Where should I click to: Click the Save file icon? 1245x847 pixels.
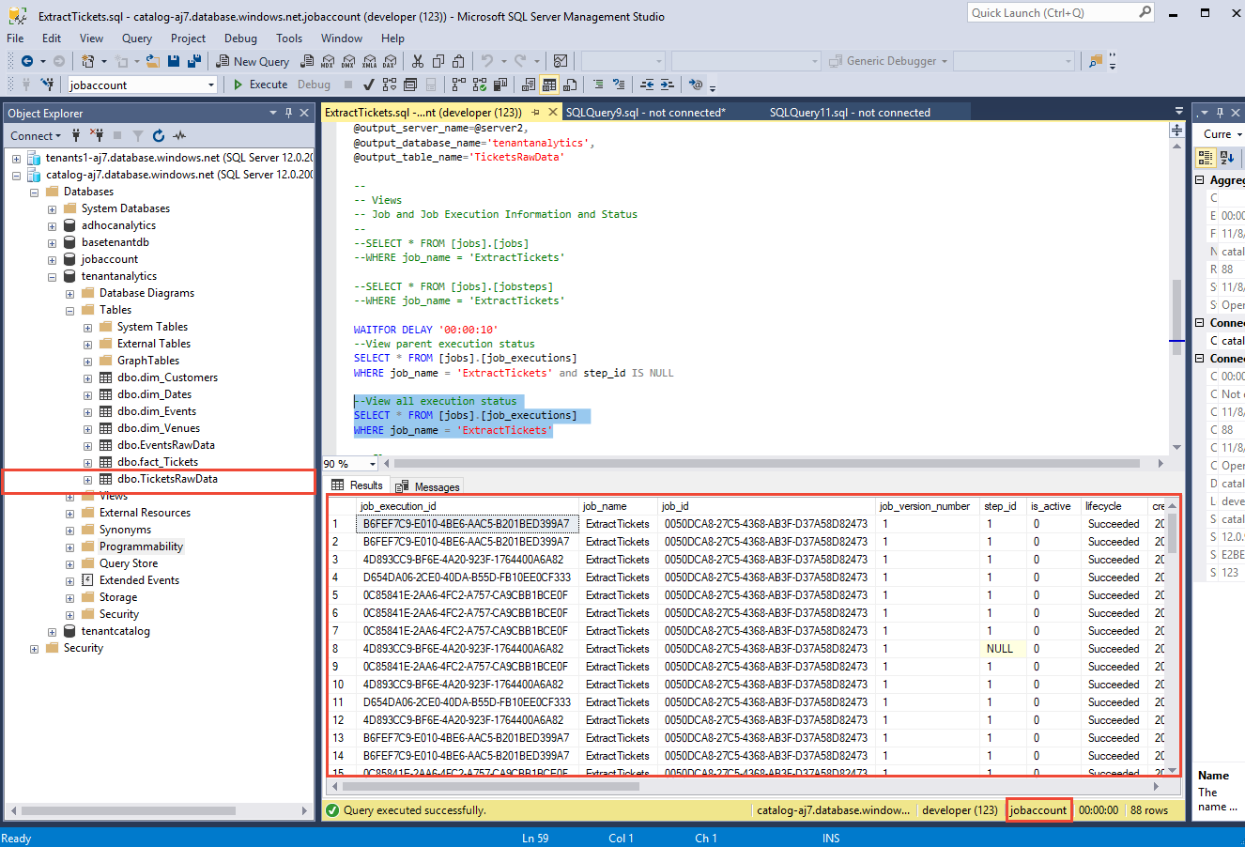[x=174, y=61]
